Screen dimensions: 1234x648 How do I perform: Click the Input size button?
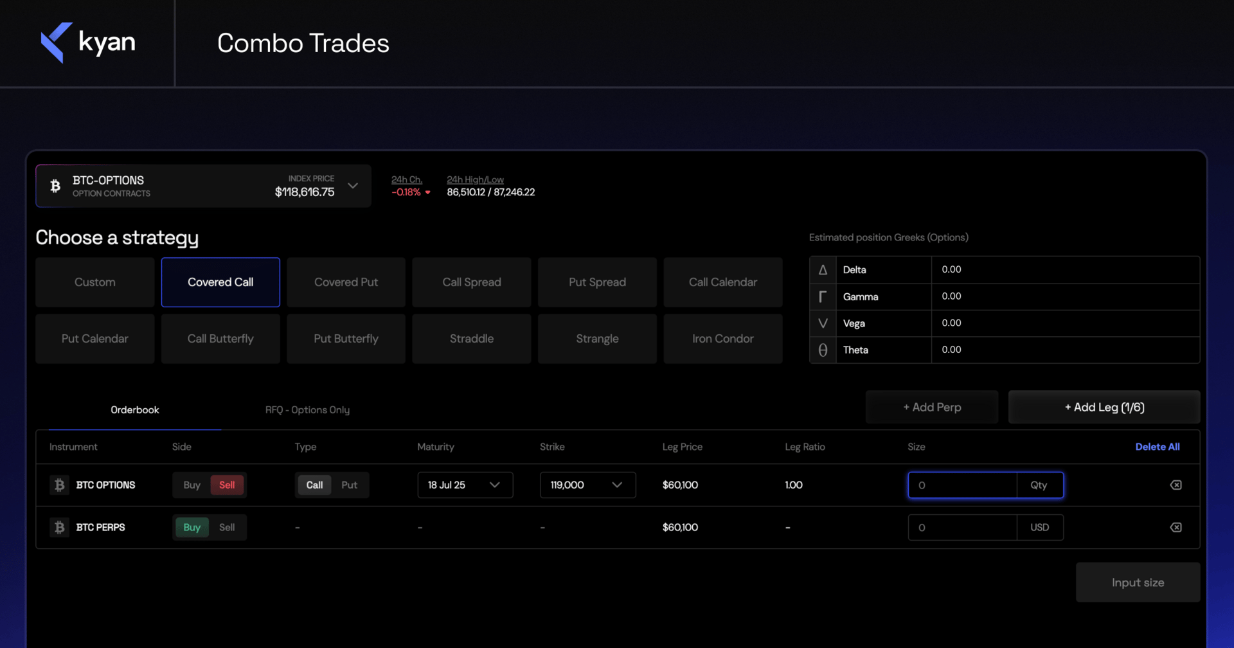tap(1138, 582)
